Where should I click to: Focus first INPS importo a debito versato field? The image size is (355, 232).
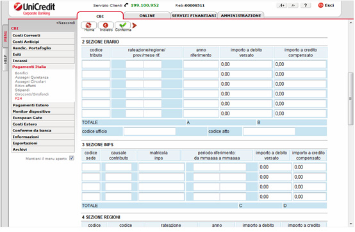[x=275, y=167]
